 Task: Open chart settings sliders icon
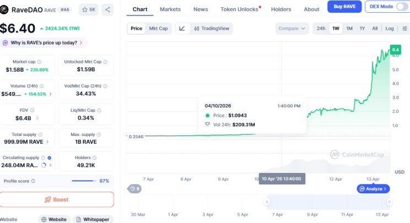[x=404, y=29]
